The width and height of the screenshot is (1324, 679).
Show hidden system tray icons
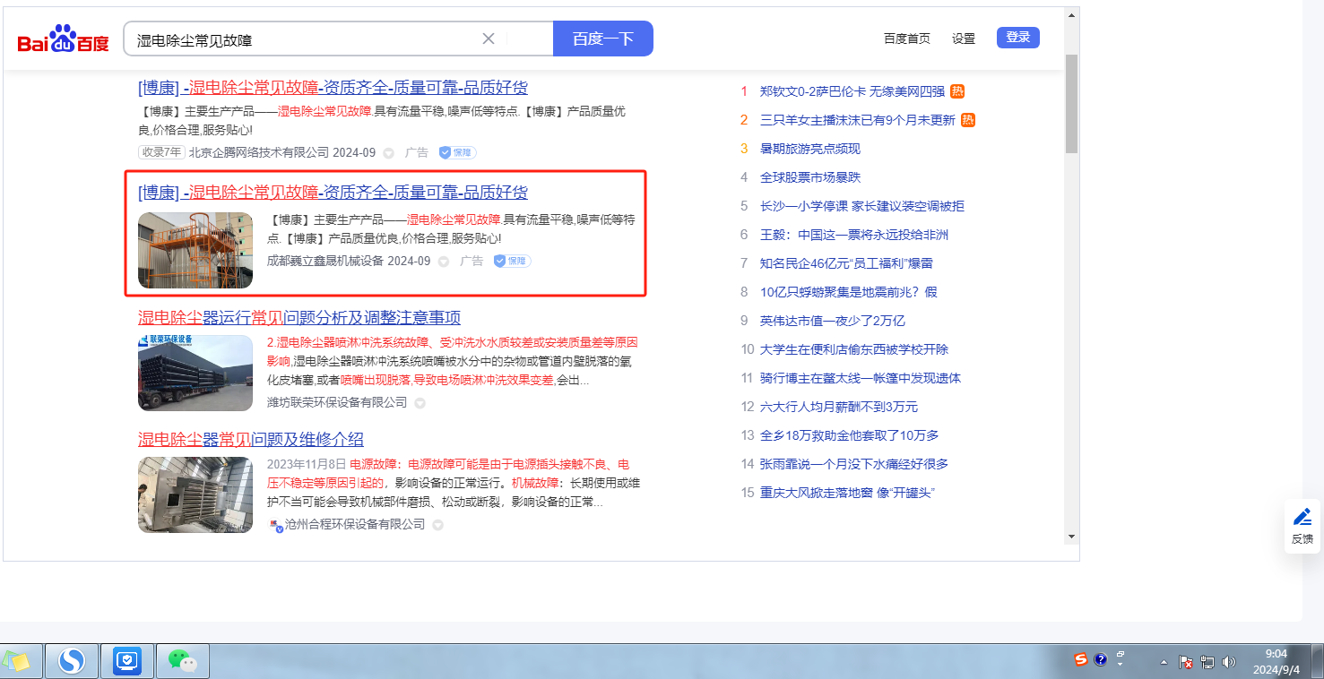[x=1164, y=662]
